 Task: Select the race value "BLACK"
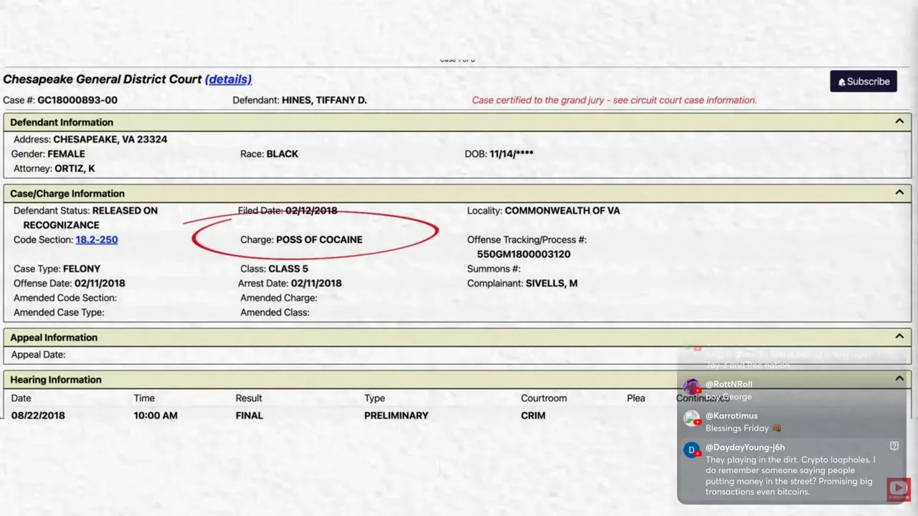click(x=282, y=153)
